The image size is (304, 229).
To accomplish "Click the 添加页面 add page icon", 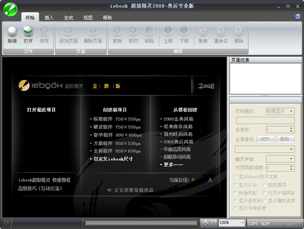I will tap(68, 31).
